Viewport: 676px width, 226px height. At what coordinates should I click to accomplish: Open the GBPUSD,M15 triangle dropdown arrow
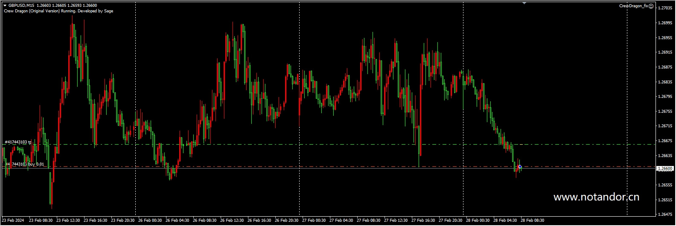tap(5, 6)
